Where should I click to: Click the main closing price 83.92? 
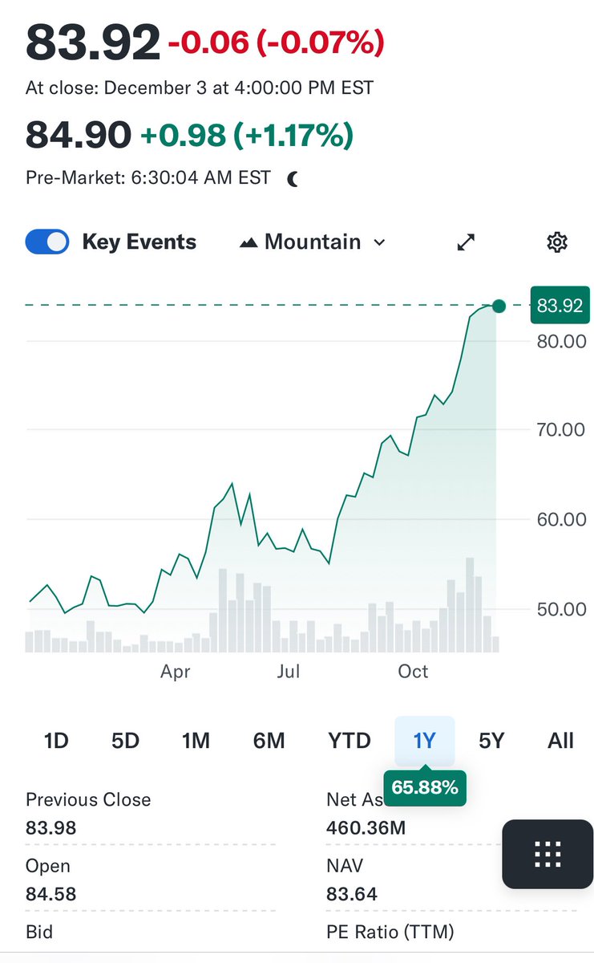pyautogui.click(x=93, y=42)
